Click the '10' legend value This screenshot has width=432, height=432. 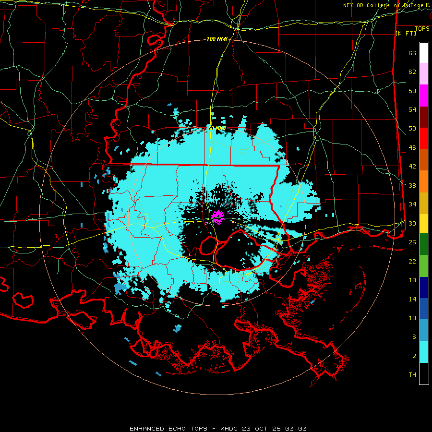click(x=412, y=318)
